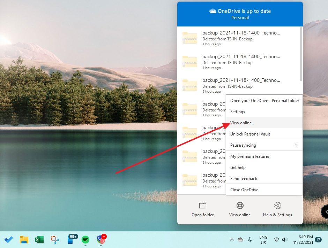Expand the Pause syncing submenu chevron
The image size is (328, 248).
tap(297, 145)
